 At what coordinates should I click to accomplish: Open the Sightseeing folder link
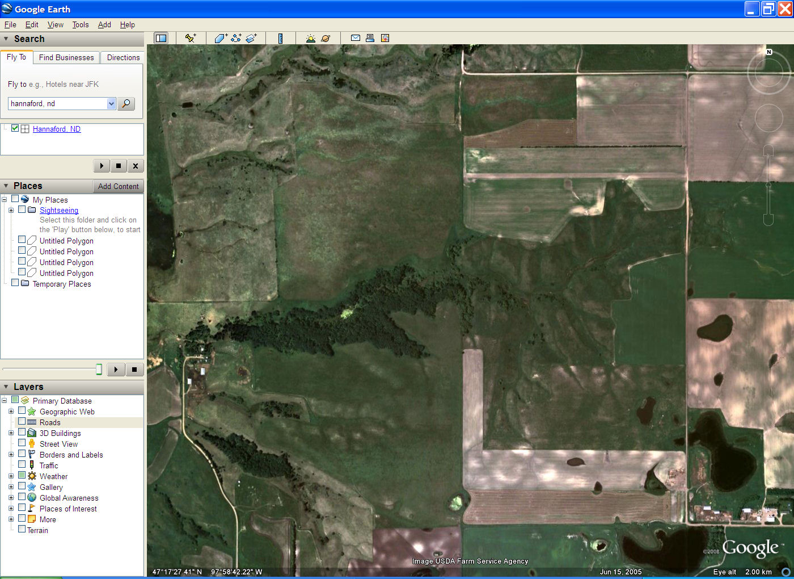59,210
